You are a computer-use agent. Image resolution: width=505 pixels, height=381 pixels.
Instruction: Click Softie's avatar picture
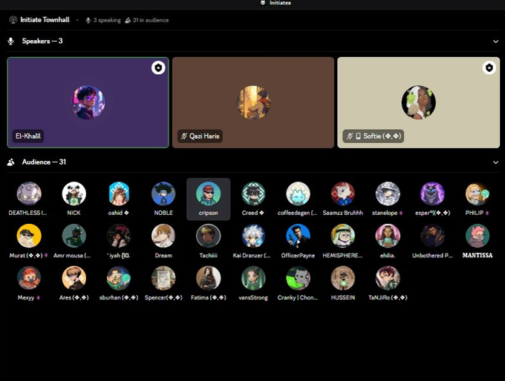pyautogui.click(x=418, y=102)
